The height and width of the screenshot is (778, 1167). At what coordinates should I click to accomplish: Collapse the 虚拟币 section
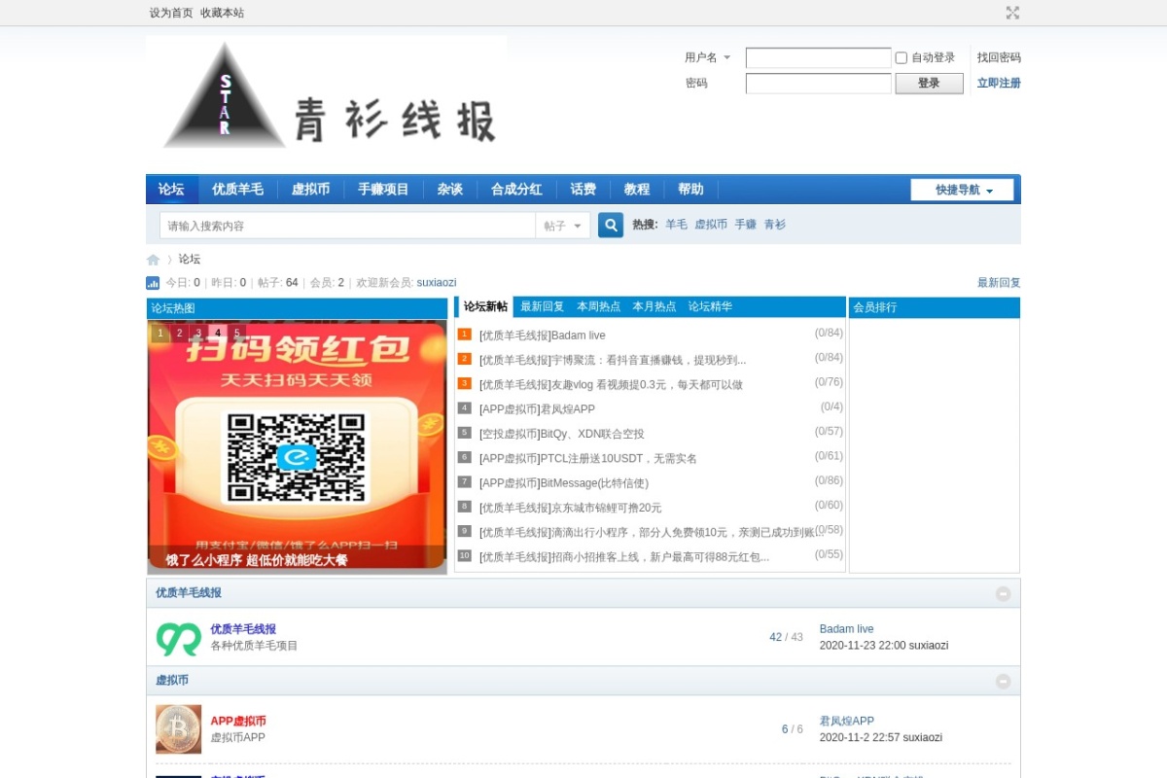pos(1003,681)
